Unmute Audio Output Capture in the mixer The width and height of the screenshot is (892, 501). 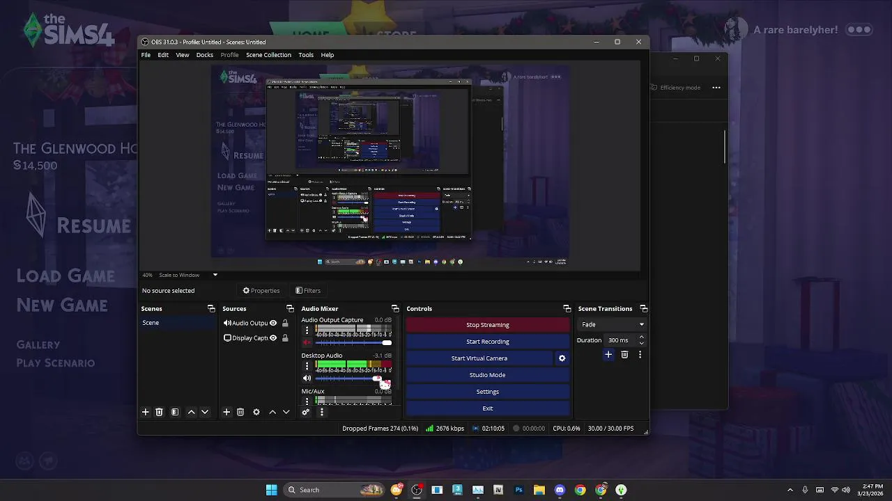coord(307,342)
